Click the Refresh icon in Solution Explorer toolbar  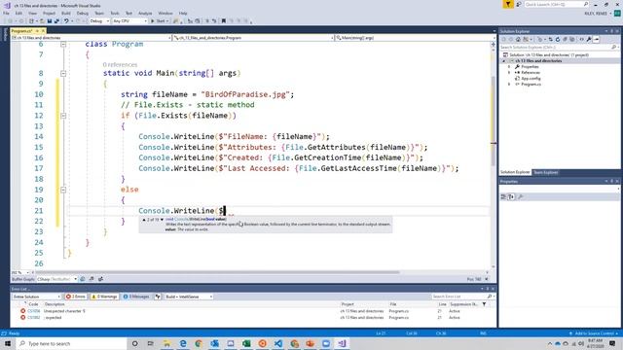coord(558,39)
